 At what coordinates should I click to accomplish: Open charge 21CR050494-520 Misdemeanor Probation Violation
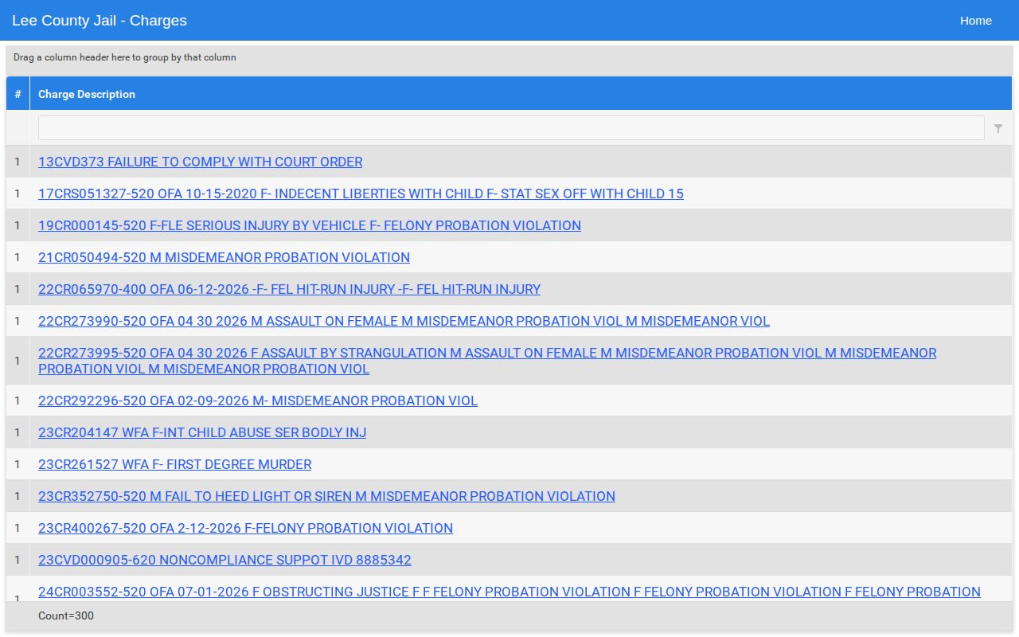point(224,257)
